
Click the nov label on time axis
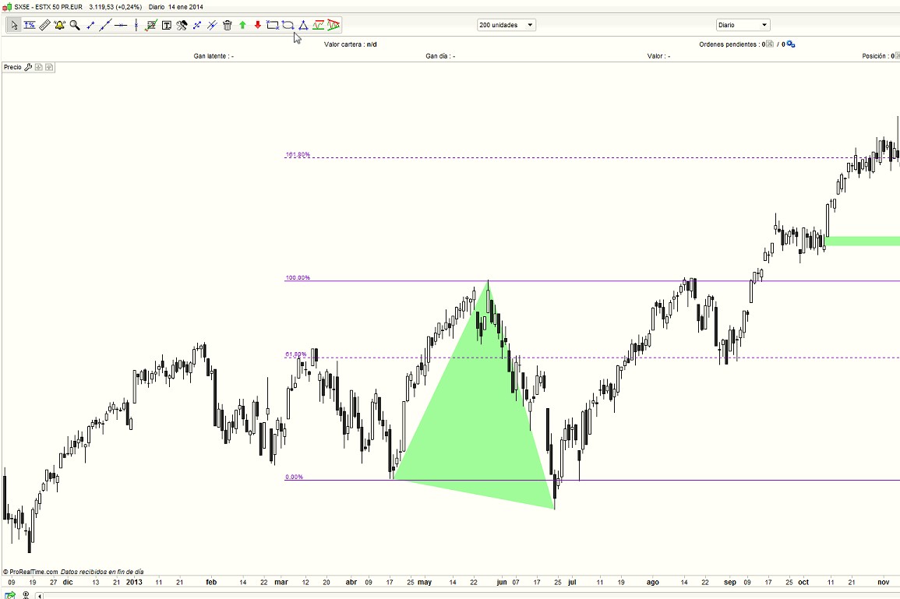884,582
